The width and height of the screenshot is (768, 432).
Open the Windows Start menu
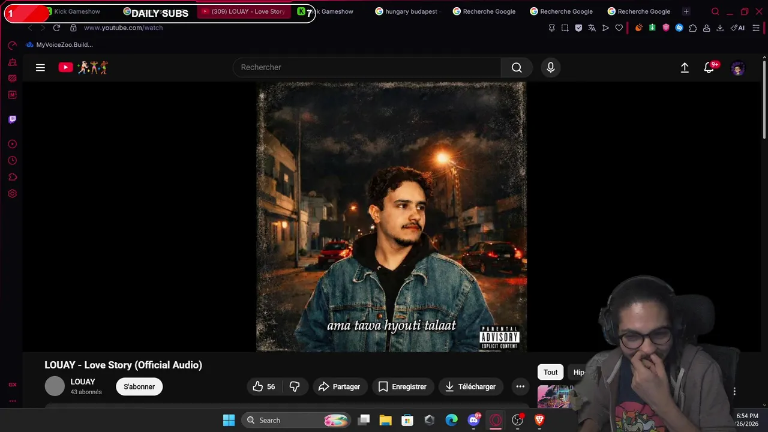click(x=229, y=420)
